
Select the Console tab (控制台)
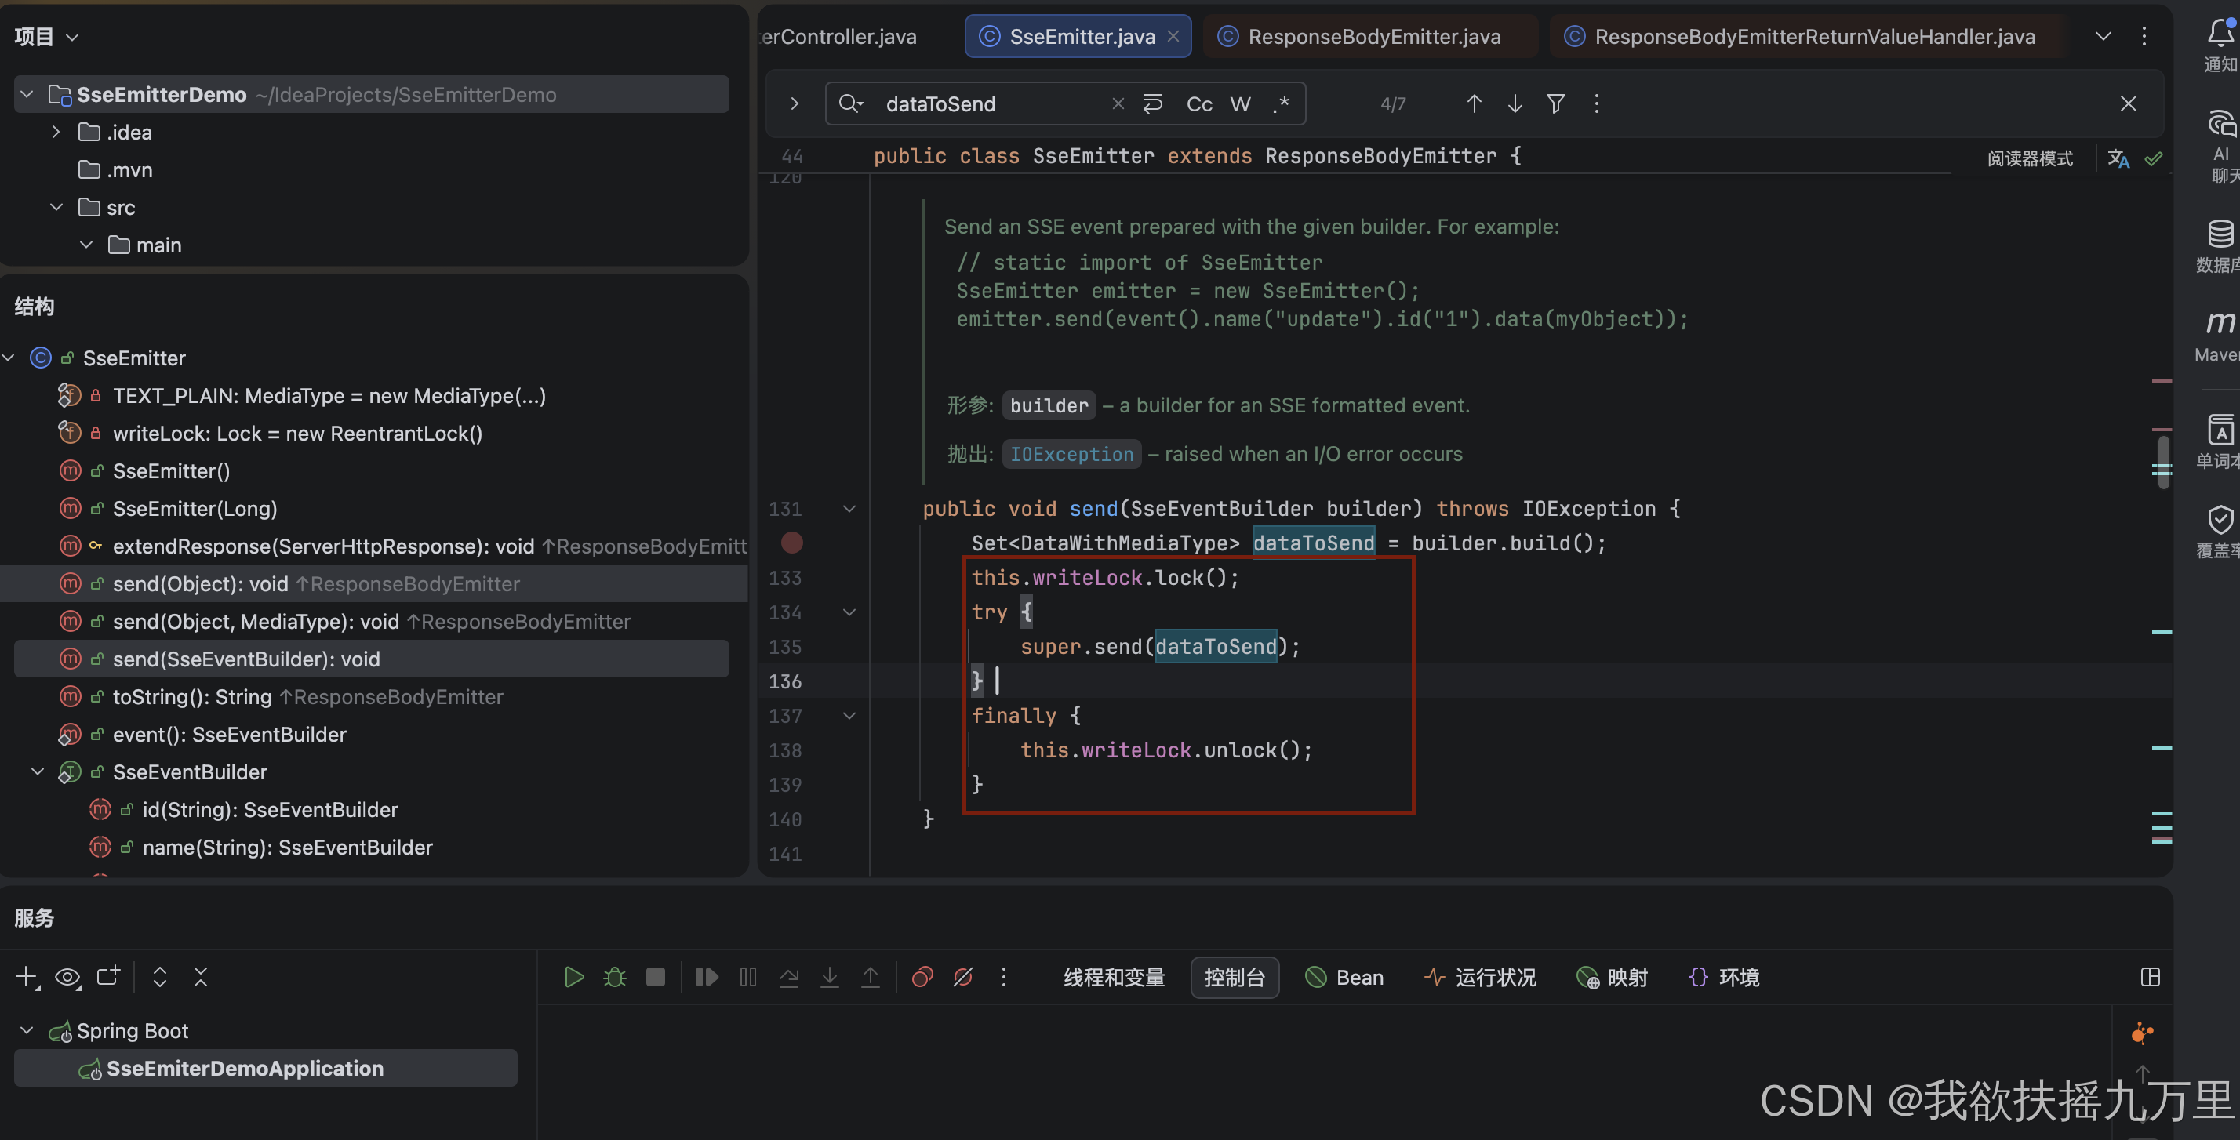[1234, 978]
